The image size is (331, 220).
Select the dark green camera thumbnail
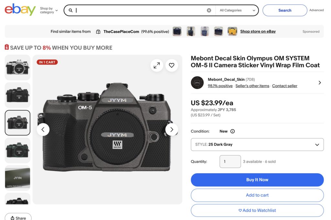click(17, 150)
